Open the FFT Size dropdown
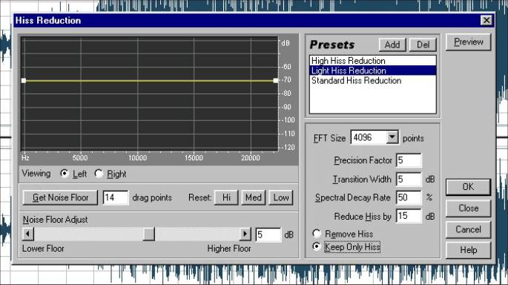Viewport: 508px width, 285px height. [392, 137]
